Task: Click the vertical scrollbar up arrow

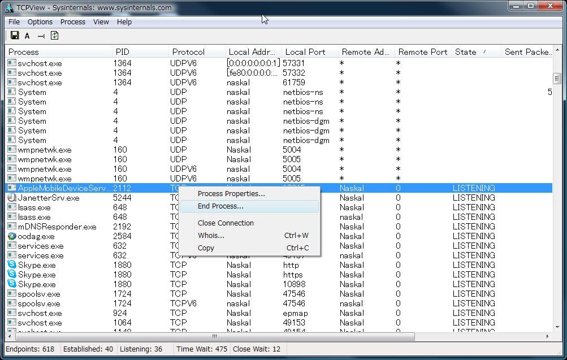Action: tap(557, 50)
